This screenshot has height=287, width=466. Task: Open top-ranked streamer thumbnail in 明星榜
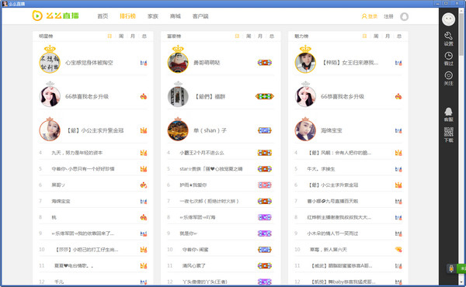tap(50, 63)
